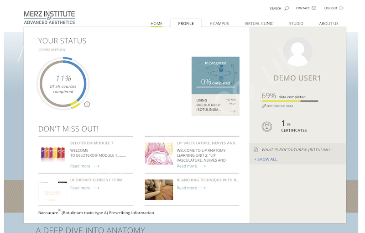Click the pencil icon beside Edit Profile Data
The image size is (365, 233).
(264, 106)
